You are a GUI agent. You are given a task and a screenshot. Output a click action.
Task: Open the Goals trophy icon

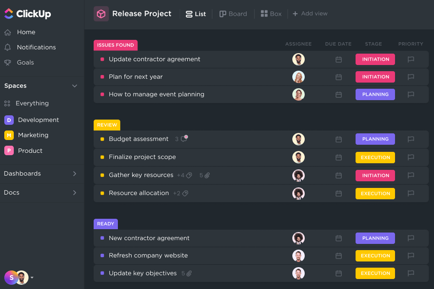[8, 63]
